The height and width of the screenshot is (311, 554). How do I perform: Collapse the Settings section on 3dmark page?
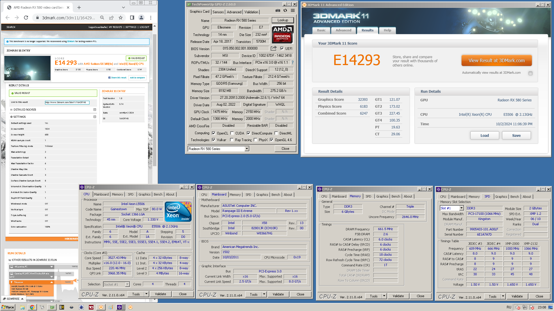[95, 117]
